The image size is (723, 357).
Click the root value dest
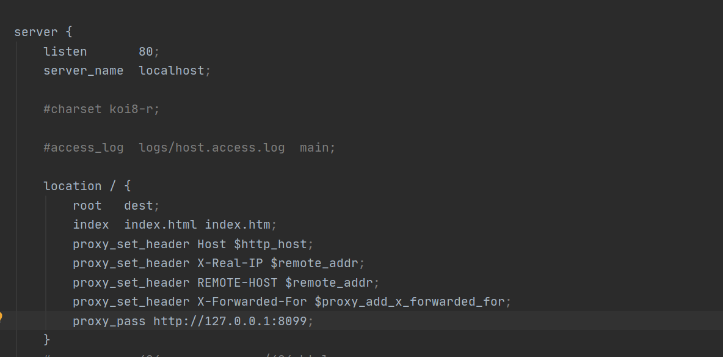(x=139, y=205)
